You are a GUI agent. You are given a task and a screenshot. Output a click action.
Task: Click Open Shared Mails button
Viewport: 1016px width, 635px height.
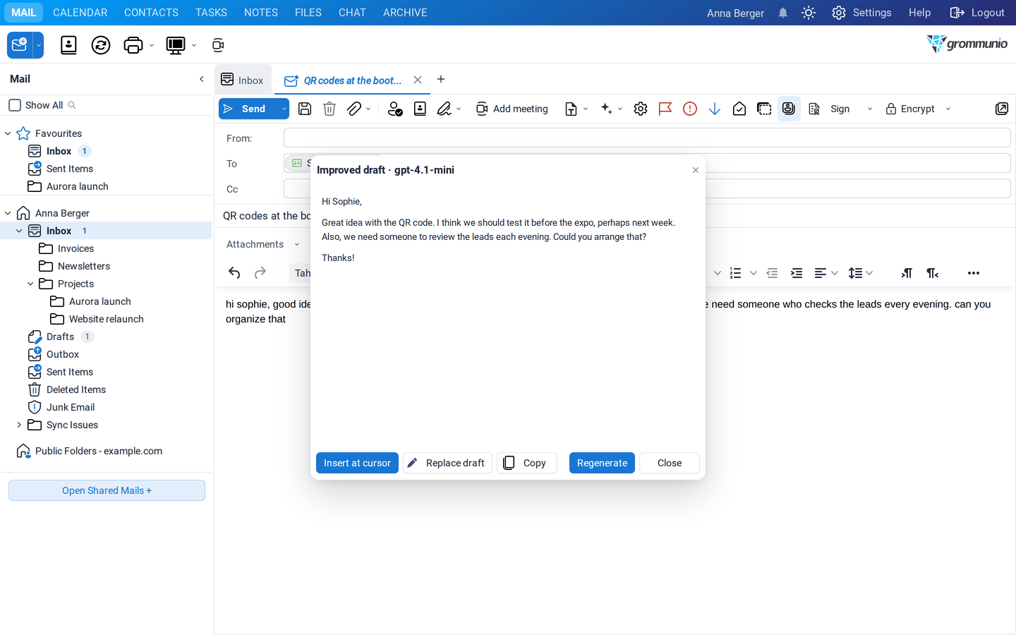click(107, 490)
